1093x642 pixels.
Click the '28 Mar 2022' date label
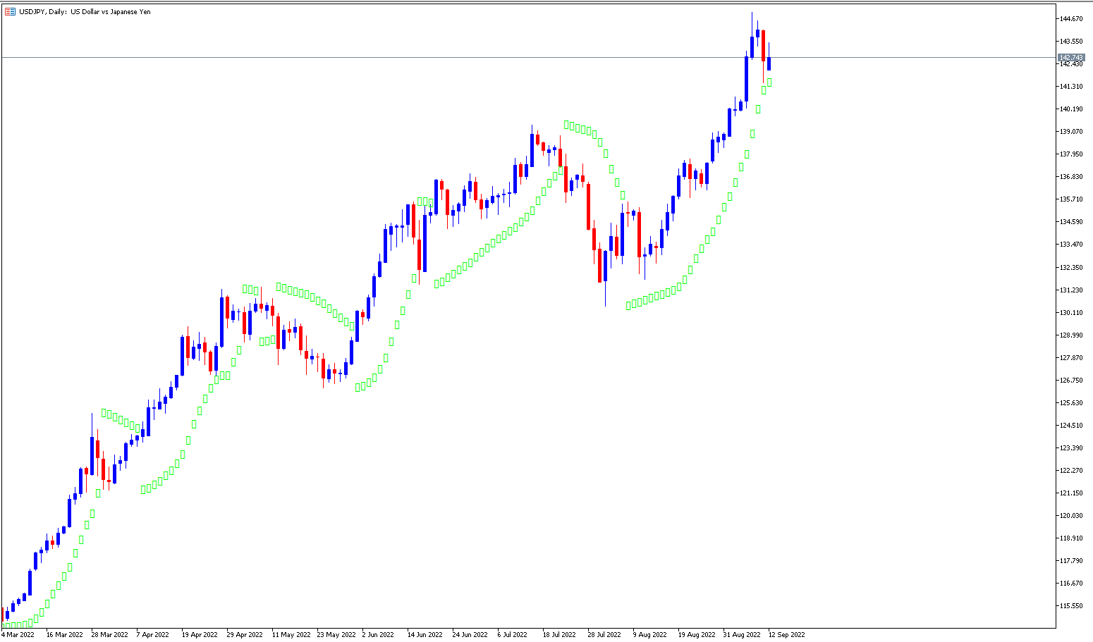coord(109,634)
